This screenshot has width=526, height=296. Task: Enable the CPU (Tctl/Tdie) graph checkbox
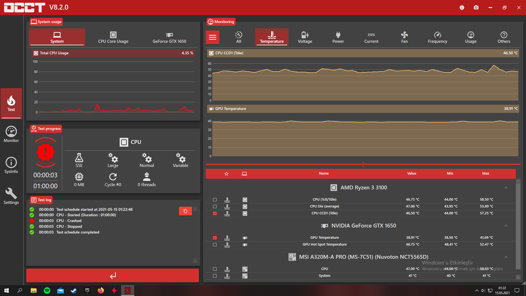click(x=215, y=200)
